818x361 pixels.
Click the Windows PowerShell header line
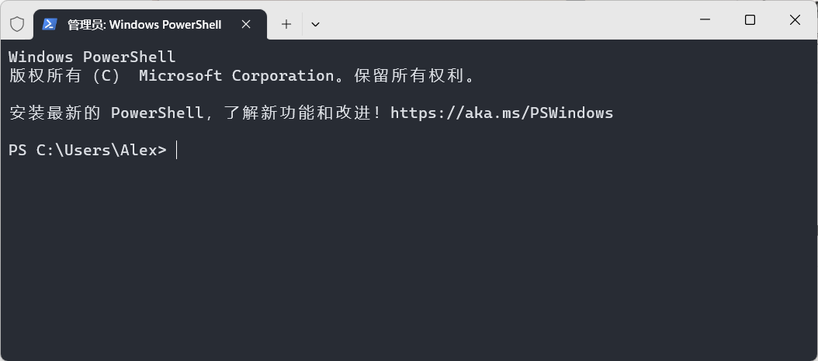point(92,57)
